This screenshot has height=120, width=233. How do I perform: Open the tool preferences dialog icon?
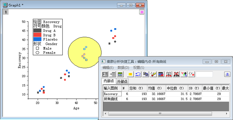pyautogui.click(x=105, y=74)
